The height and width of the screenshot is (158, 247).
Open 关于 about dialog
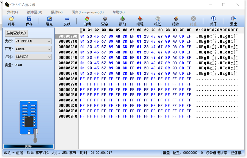213,21
